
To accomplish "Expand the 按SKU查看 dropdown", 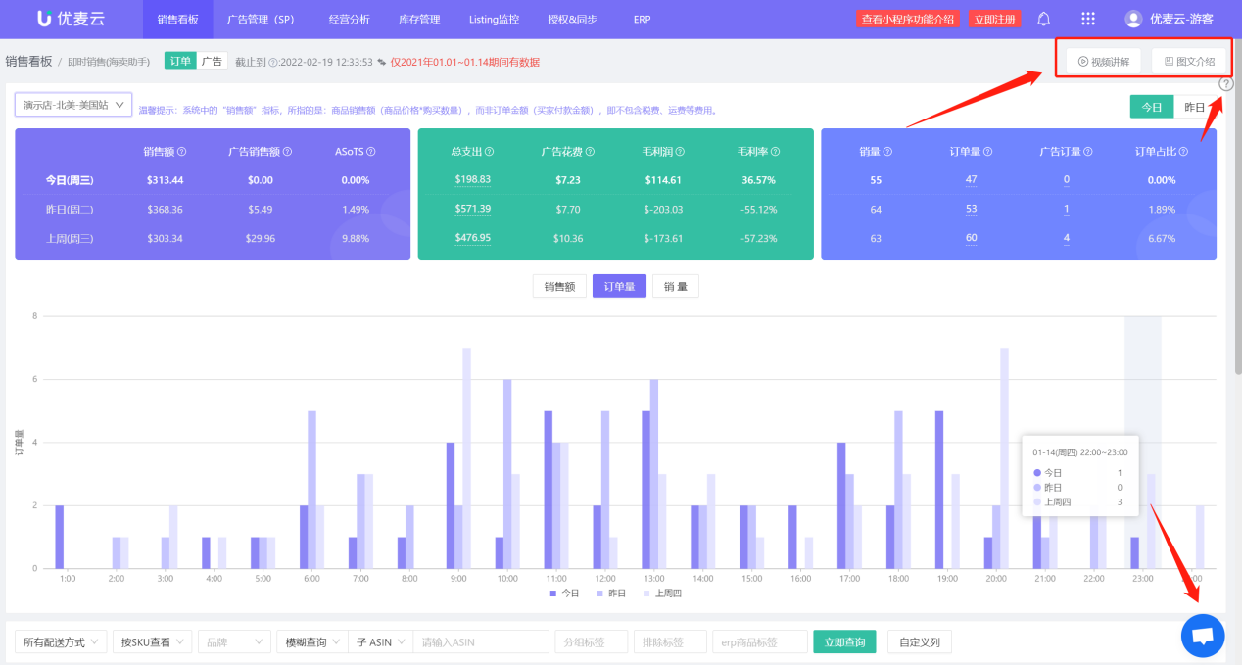I will click(152, 642).
